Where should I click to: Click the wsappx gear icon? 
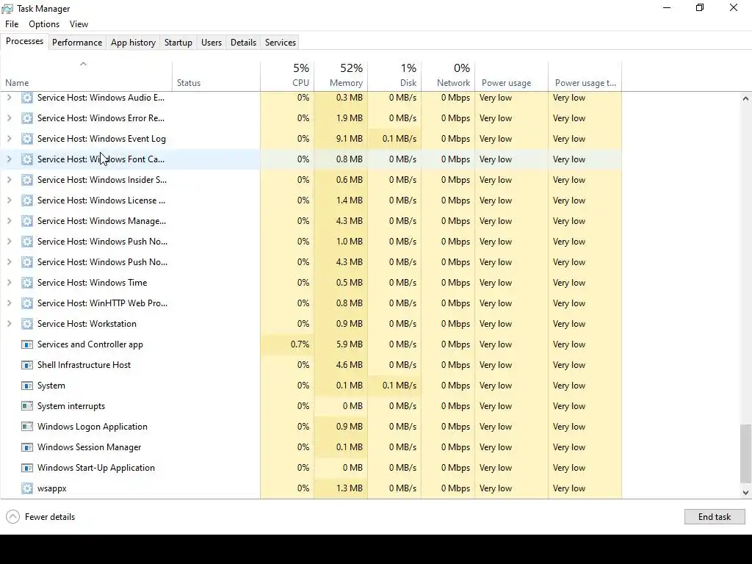(x=27, y=488)
